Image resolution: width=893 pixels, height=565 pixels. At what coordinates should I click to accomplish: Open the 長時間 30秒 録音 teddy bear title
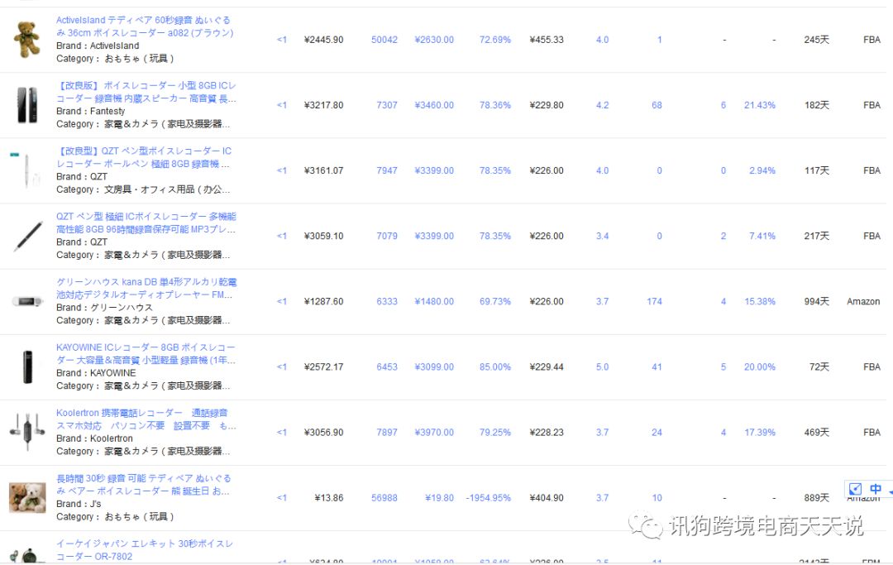pyautogui.click(x=144, y=485)
